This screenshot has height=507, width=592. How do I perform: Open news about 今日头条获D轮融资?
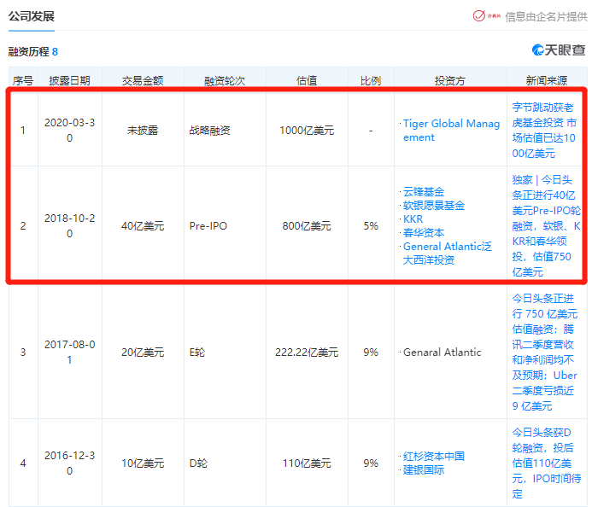(545, 463)
